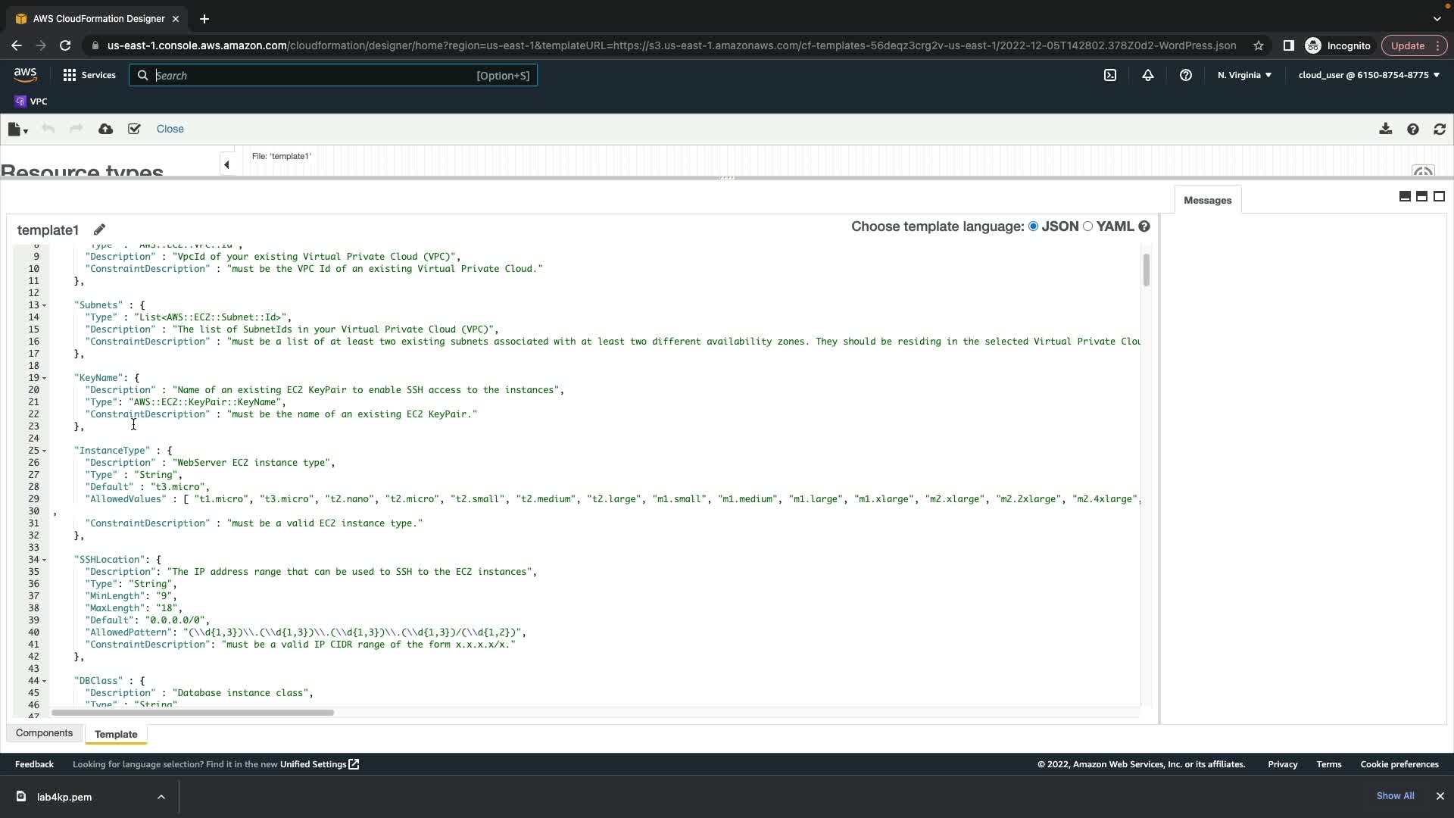
Task: Expand the cloud_user account menu
Action: 1368,75
